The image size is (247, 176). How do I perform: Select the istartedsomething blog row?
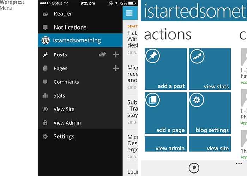pyautogui.click(x=80, y=40)
